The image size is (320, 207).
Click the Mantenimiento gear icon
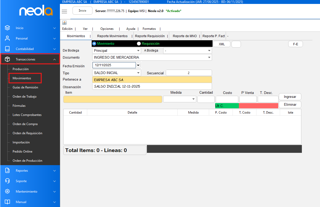pyautogui.click(x=7, y=192)
